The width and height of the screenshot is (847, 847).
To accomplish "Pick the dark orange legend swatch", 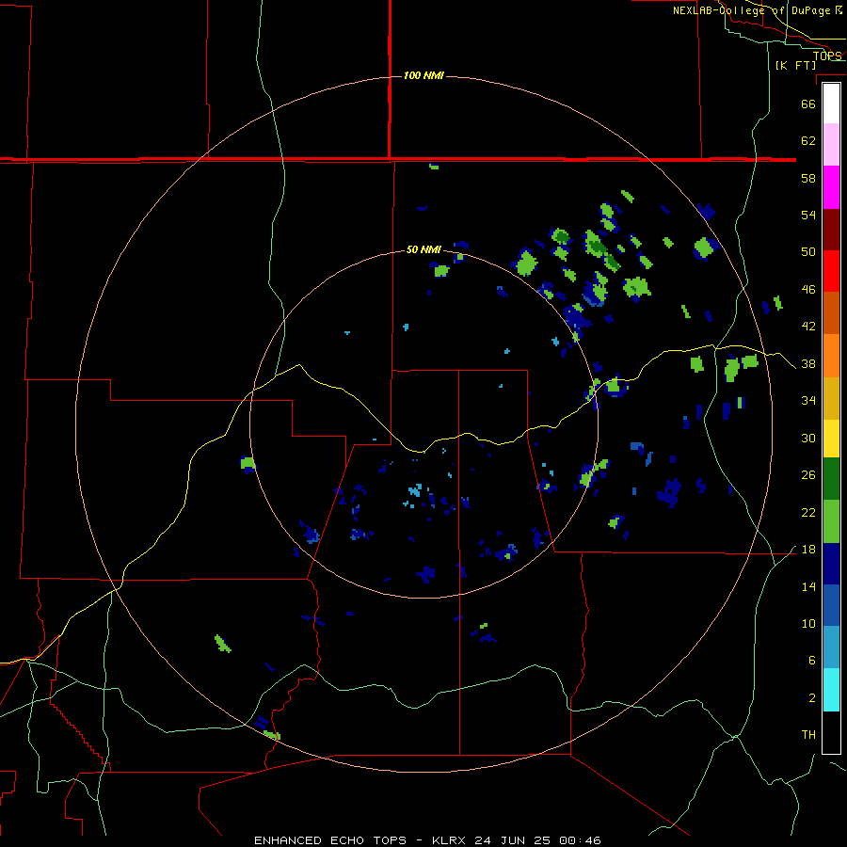I will click(831, 312).
